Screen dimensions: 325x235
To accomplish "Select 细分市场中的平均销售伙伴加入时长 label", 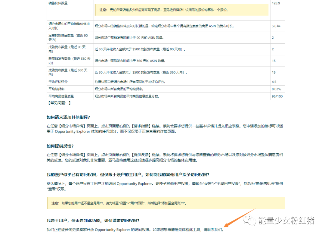I will [x=69, y=26].
